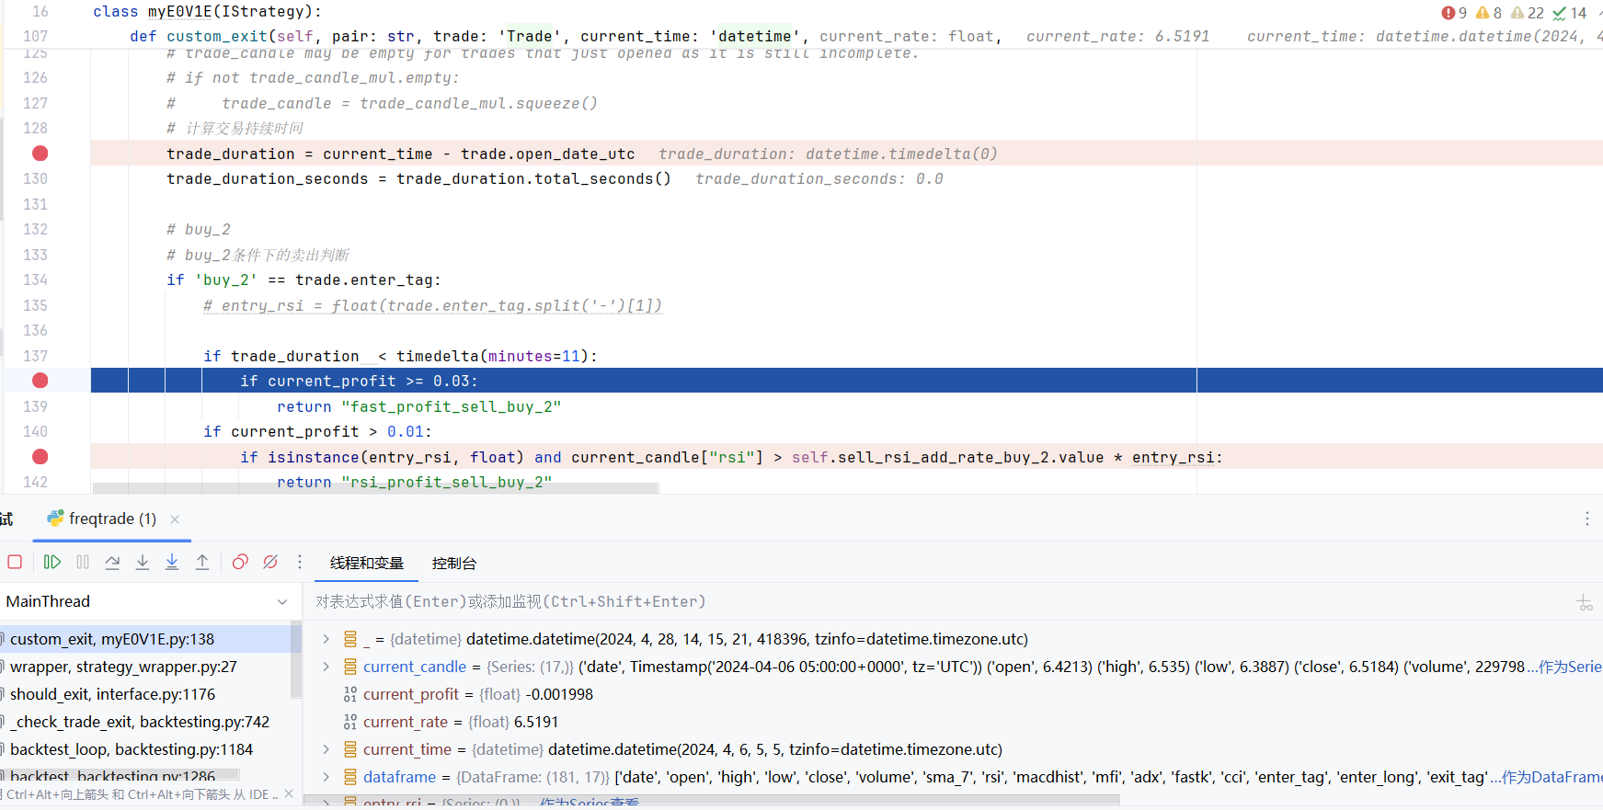Resume program execution
The image size is (1603, 810).
[52, 562]
